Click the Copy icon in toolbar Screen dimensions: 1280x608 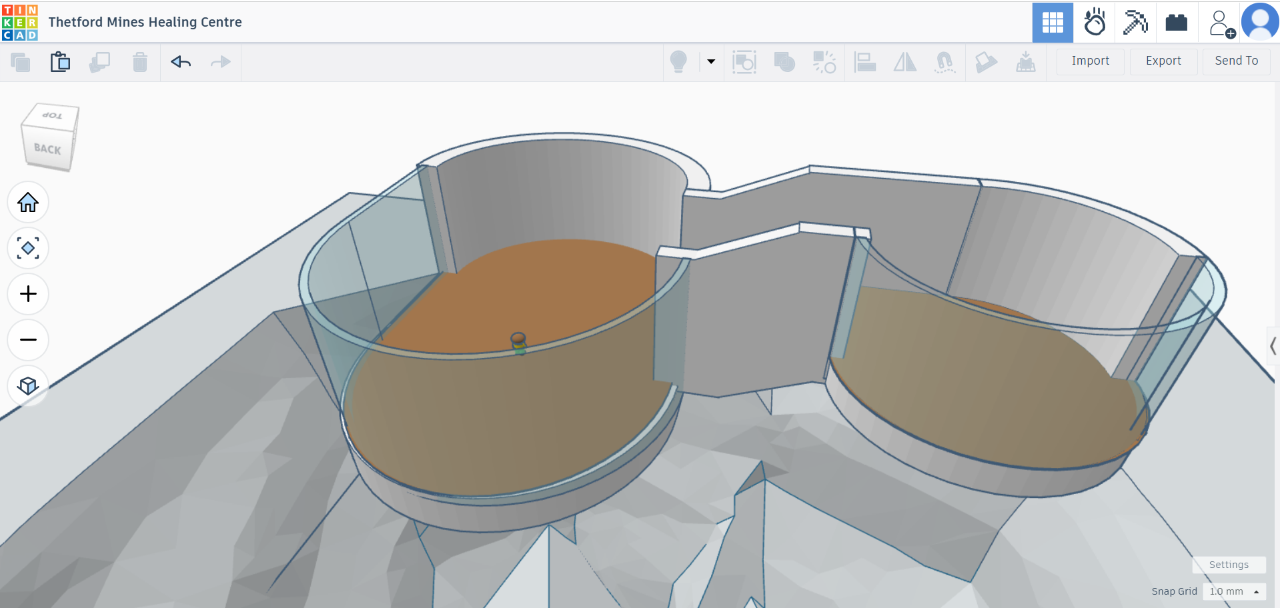click(x=21, y=62)
